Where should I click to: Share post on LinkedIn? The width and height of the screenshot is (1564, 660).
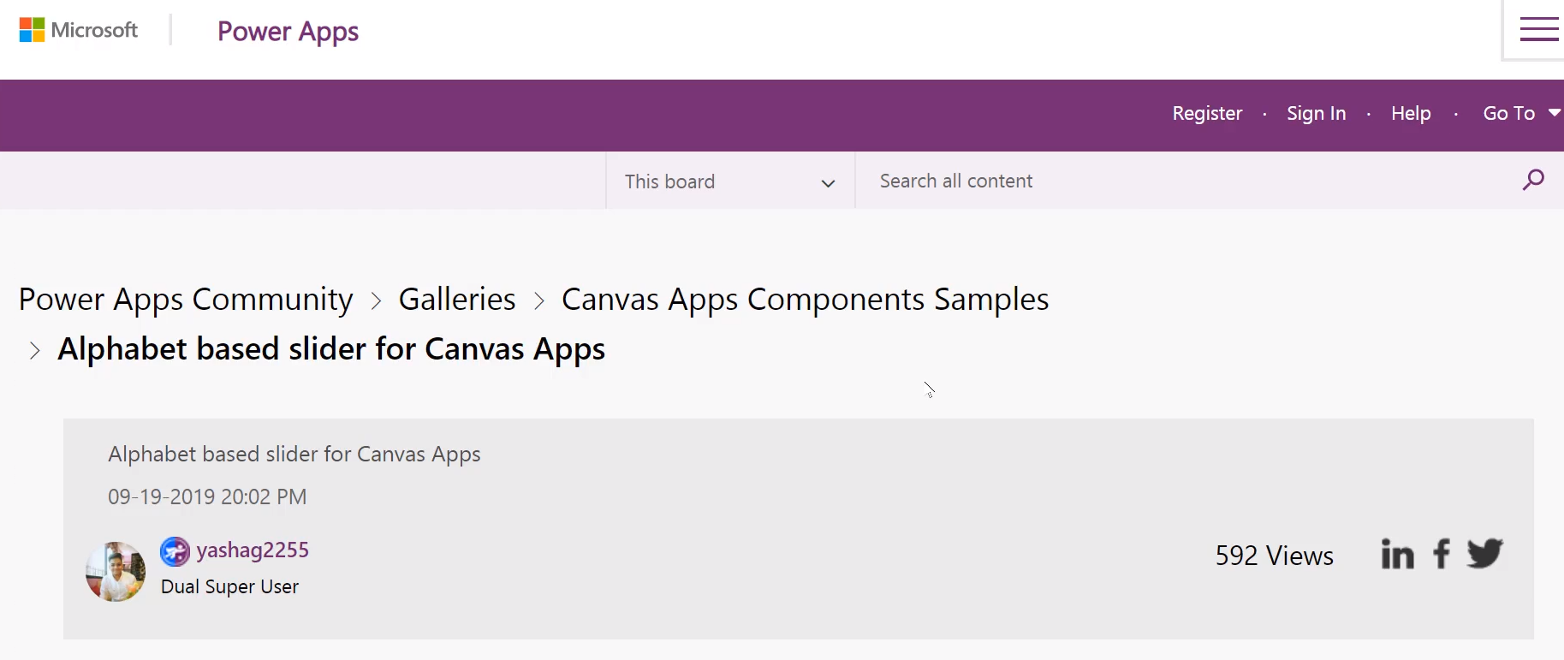pyautogui.click(x=1397, y=554)
